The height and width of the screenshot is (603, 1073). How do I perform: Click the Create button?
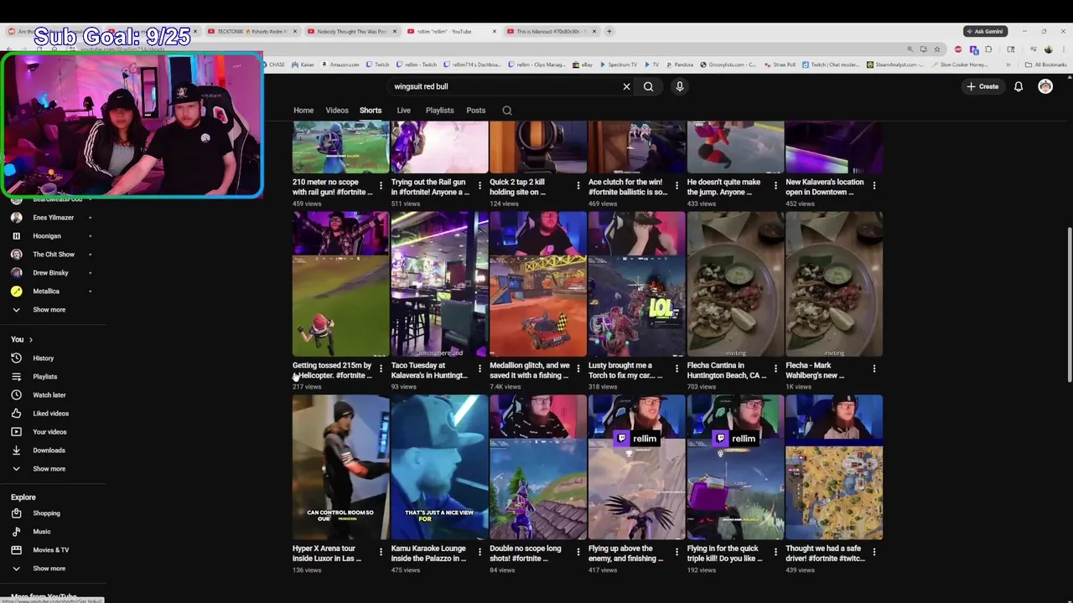982,86
